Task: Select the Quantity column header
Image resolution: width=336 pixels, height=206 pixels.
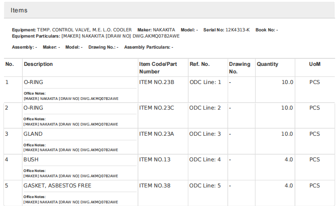Action: [x=267, y=64]
